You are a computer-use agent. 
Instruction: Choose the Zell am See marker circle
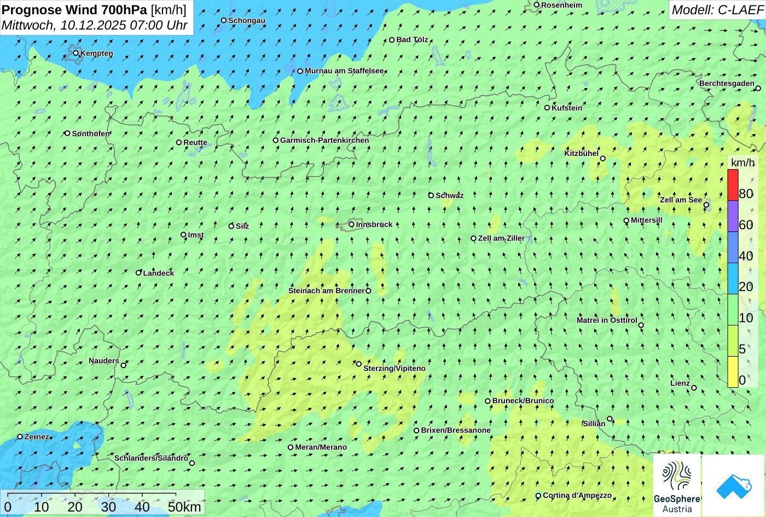(x=706, y=205)
